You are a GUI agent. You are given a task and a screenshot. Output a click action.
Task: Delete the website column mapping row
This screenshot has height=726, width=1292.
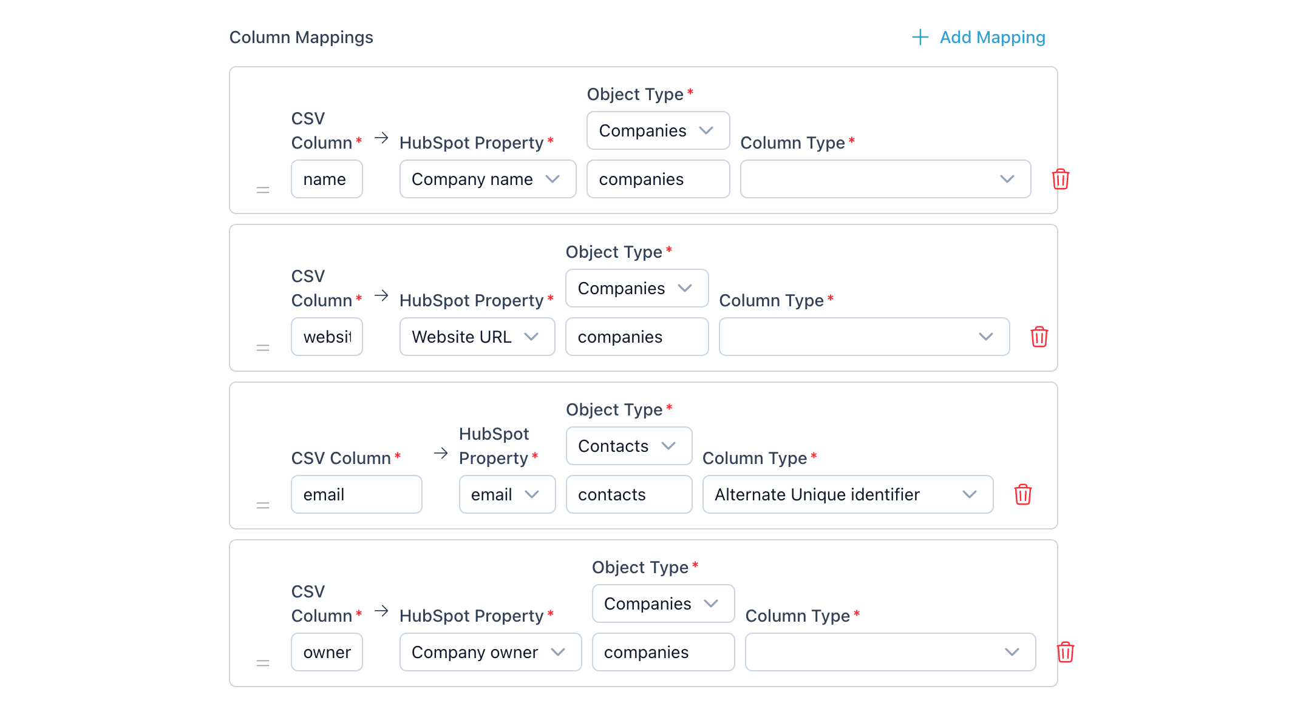click(x=1039, y=337)
